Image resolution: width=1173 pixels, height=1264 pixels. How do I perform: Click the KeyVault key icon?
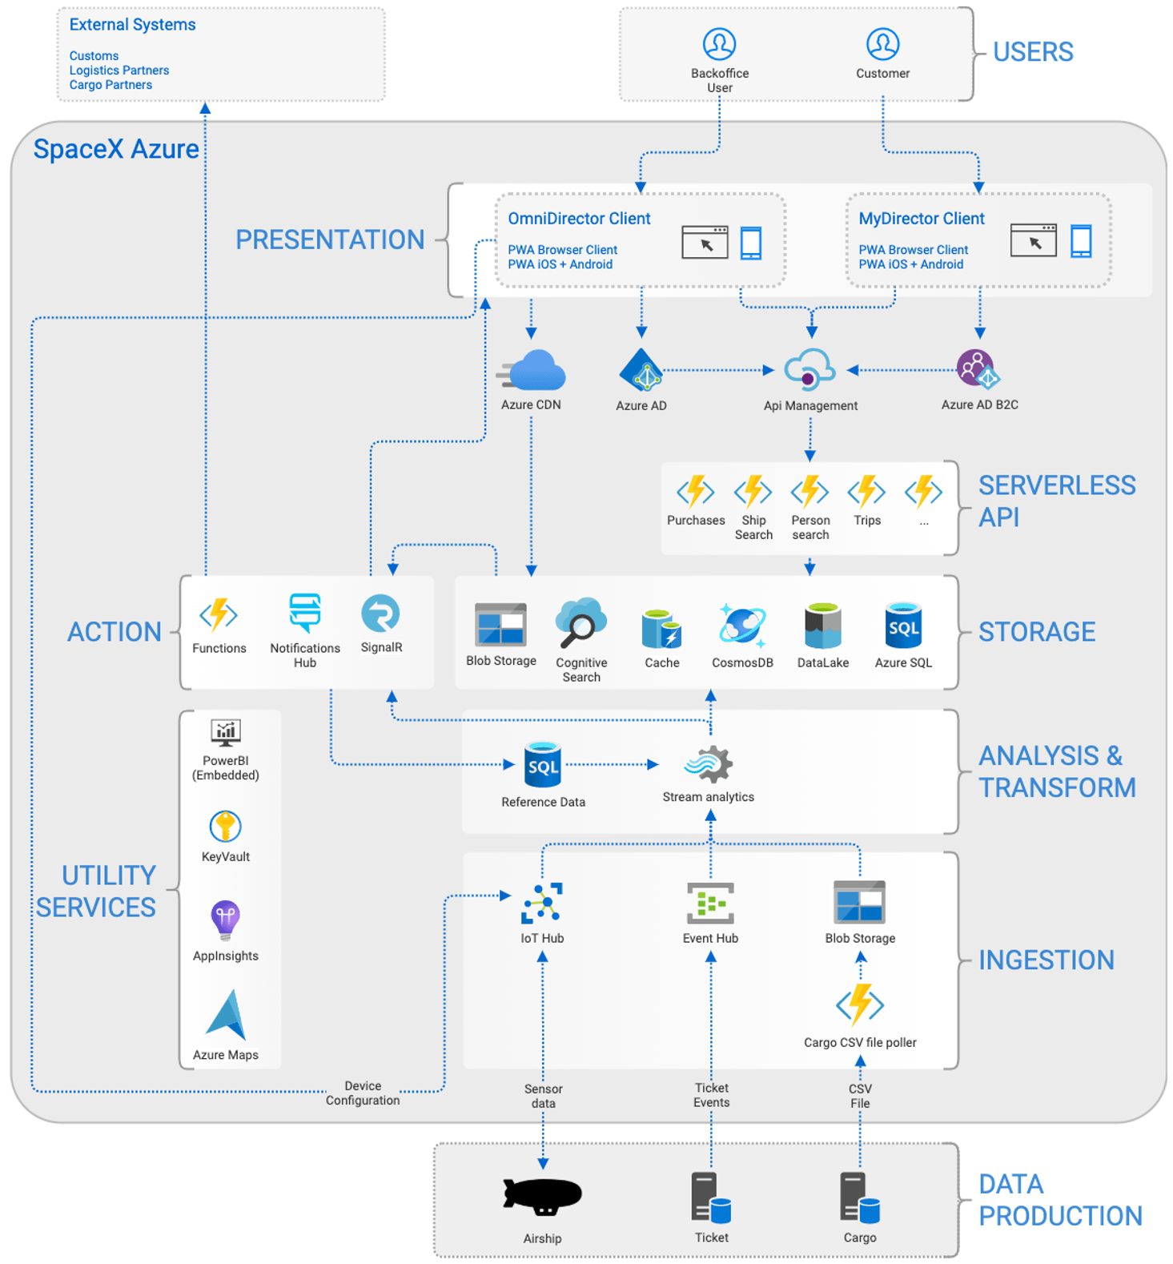(225, 826)
